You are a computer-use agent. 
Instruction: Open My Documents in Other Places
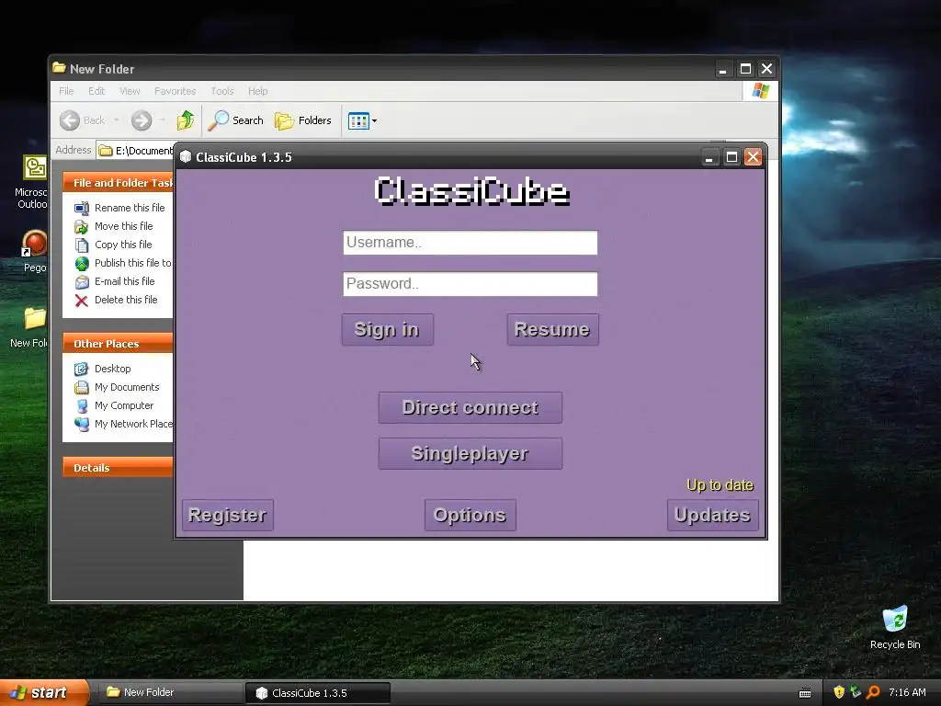click(x=117, y=387)
